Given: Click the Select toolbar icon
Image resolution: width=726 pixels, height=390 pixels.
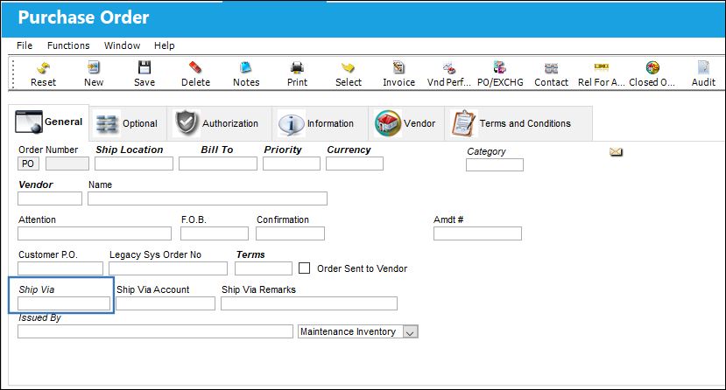Looking at the screenshot, I should 349,74.
